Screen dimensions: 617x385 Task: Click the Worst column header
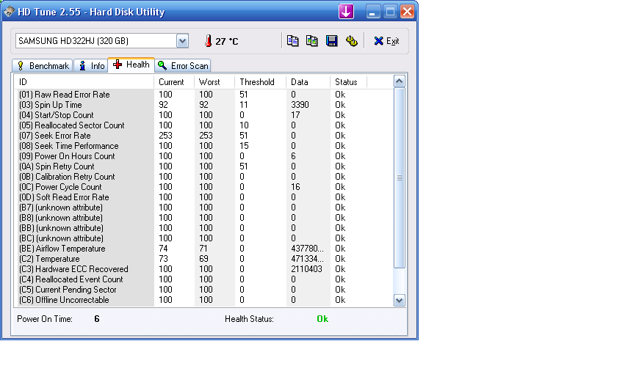click(x=214, y=81)
